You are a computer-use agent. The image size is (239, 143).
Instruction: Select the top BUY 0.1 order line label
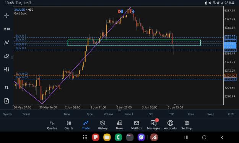tap(21, 36)
